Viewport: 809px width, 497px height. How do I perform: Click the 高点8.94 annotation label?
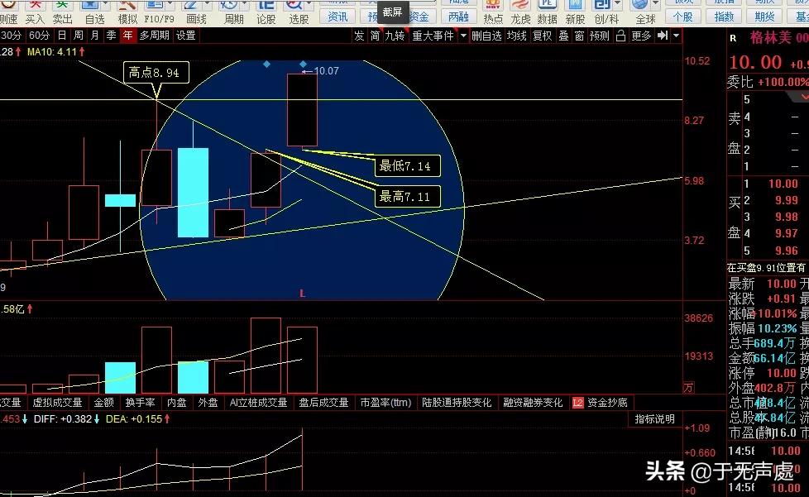pyautogui.click(x=156, y=73)
